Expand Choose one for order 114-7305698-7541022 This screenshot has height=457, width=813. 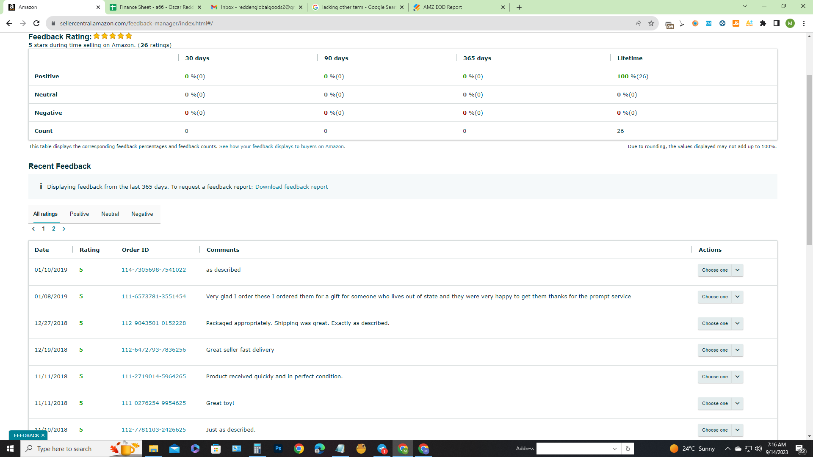tap(720, 270)
